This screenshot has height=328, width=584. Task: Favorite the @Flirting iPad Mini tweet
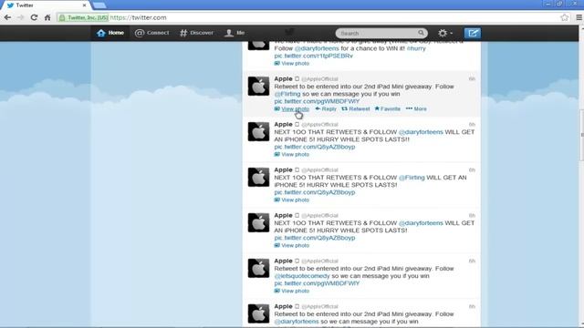[387, 109]
